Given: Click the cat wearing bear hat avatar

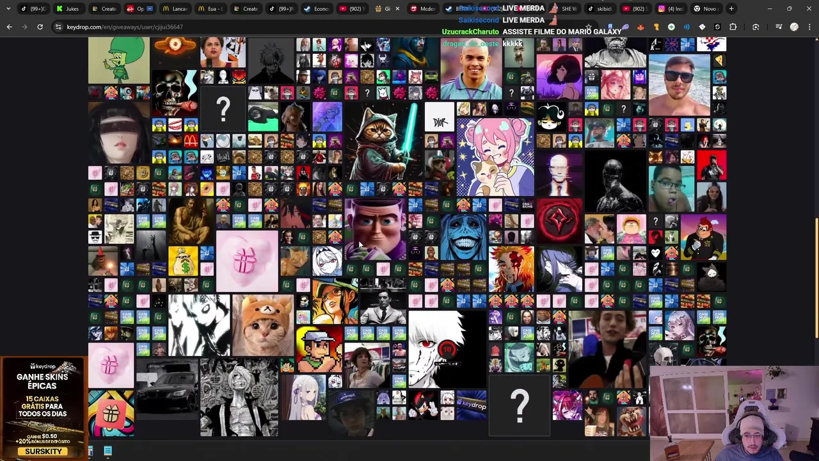Looking at the screenshot, I should click(263, 325).
